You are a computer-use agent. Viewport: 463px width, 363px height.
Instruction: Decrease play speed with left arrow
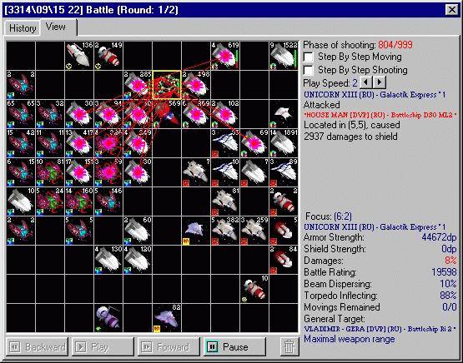(366, 82)
